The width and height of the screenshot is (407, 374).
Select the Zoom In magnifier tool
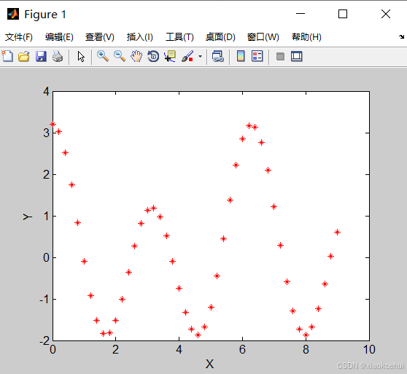pos(103,56)
